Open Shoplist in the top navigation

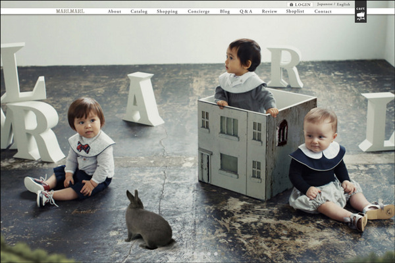coord(296,11)
